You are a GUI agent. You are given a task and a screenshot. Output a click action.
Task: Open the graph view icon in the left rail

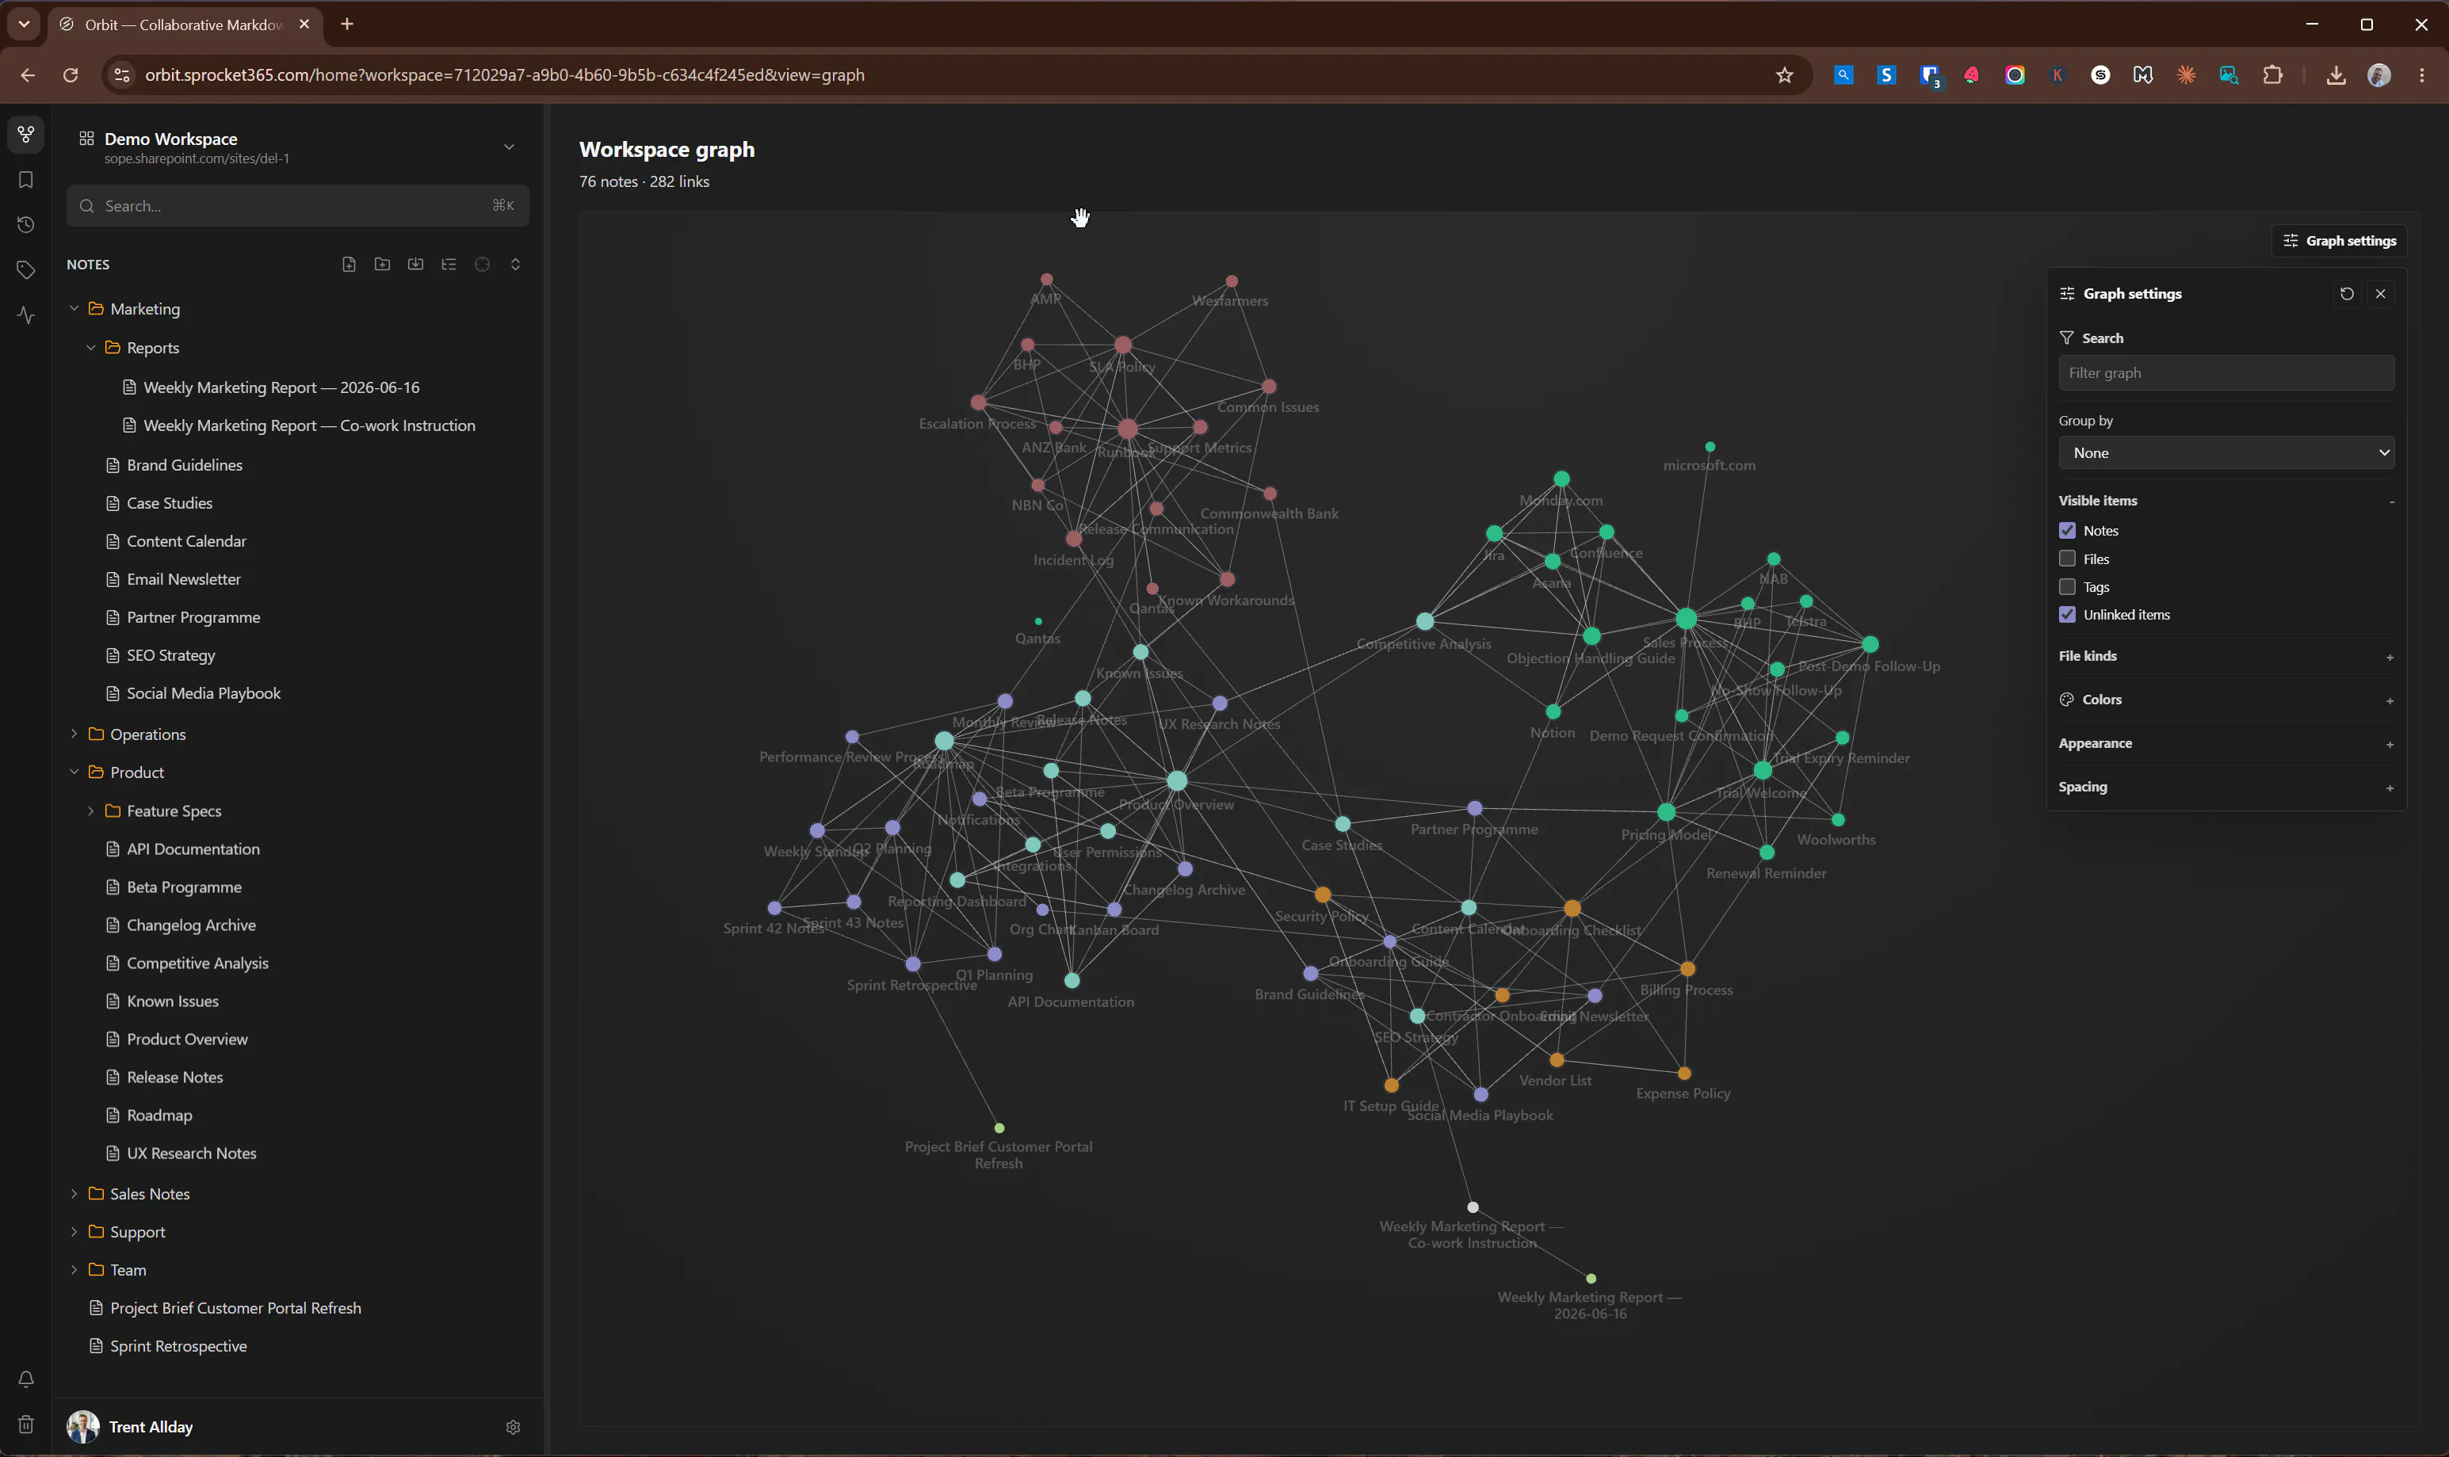tap(25, 135)
